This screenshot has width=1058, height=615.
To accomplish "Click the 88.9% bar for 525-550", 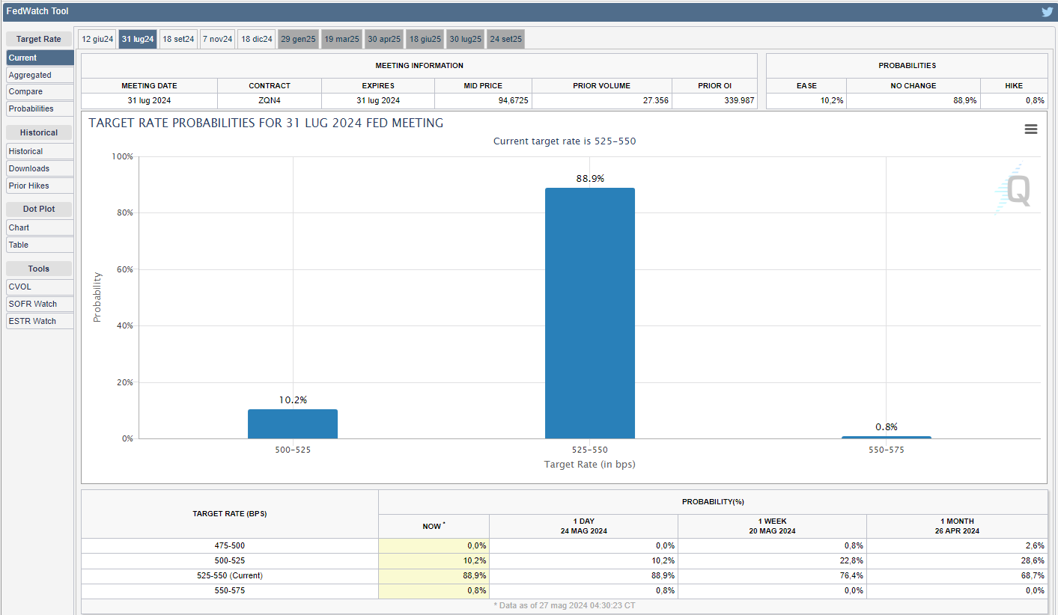I will pyautogui.click(x=589, y=313).
